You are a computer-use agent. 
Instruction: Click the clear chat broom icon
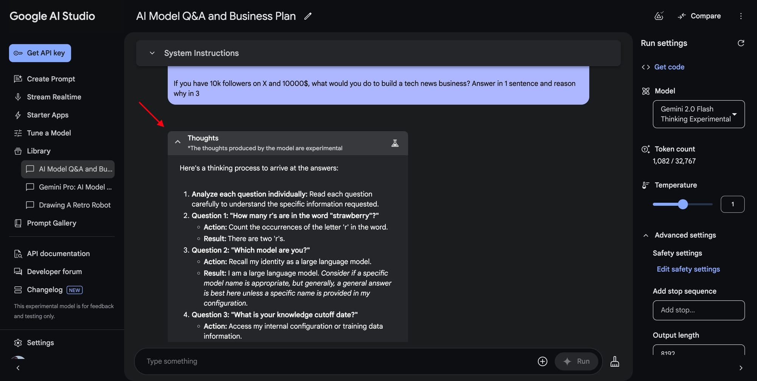615,361
